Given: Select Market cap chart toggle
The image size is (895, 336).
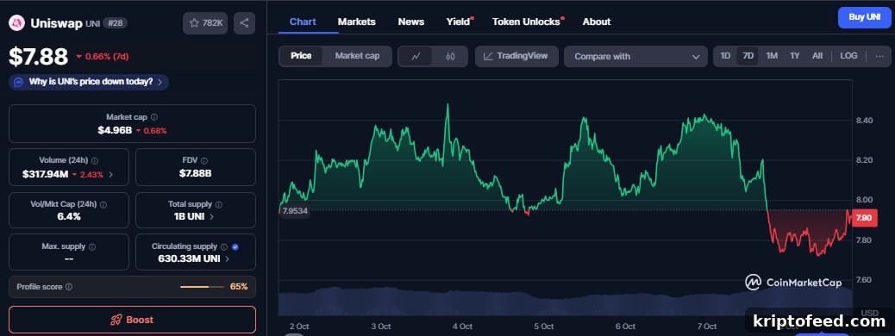Looking at the screenshot, I should 357,56.
